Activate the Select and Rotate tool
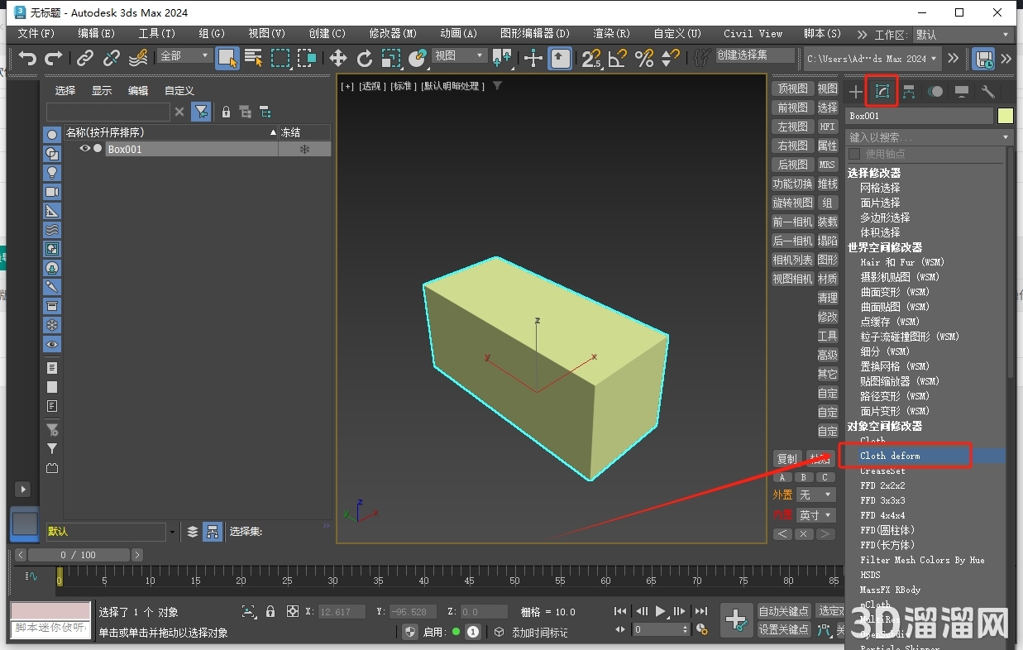This screenshot has height=650, width=1023. pos(365,58)
